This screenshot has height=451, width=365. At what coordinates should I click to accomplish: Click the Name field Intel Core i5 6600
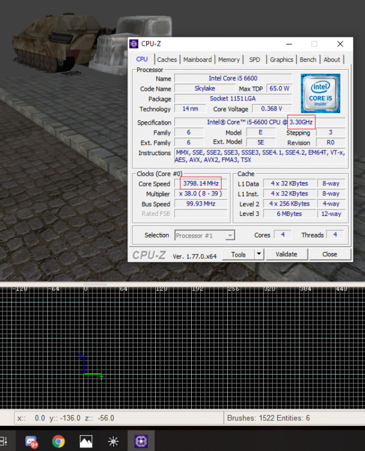point(233,78)
